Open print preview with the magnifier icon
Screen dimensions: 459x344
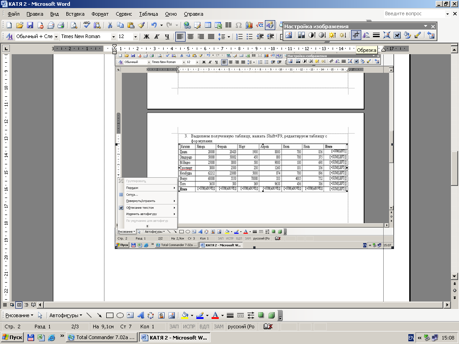74,26
